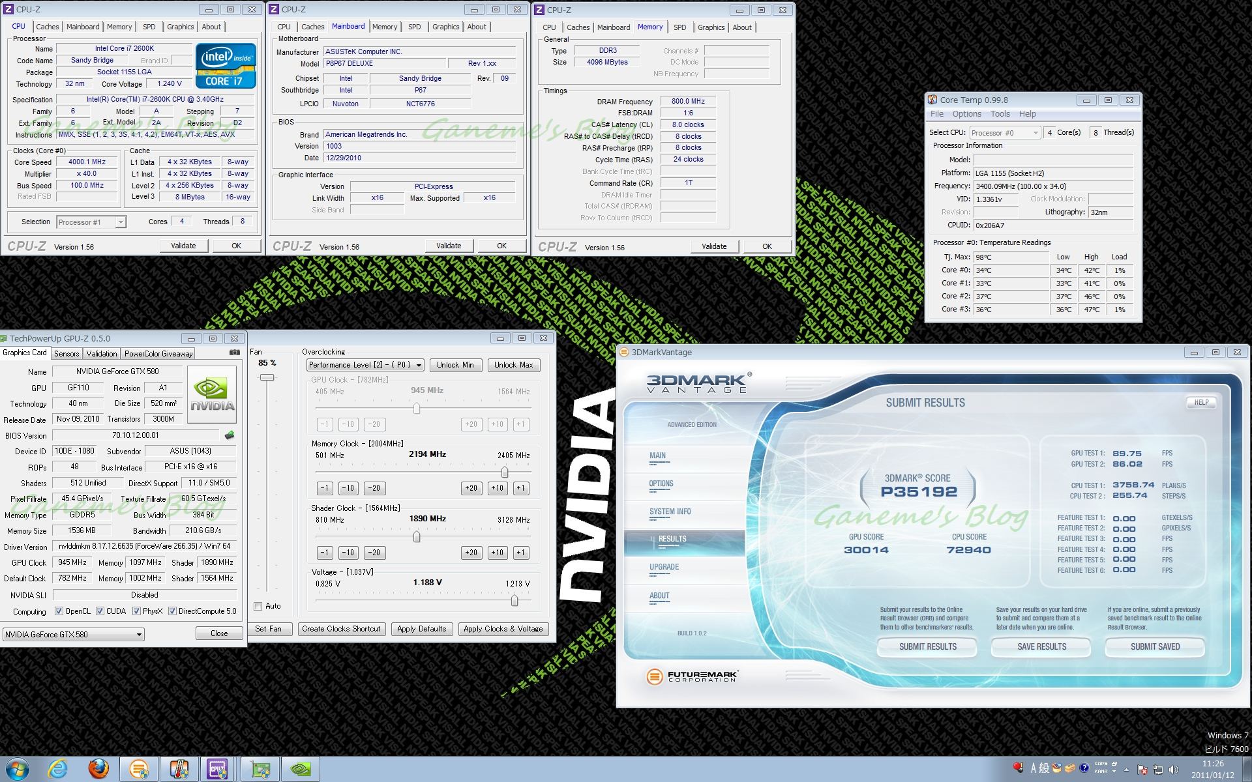Open the Core Temp Options menu

966,114
